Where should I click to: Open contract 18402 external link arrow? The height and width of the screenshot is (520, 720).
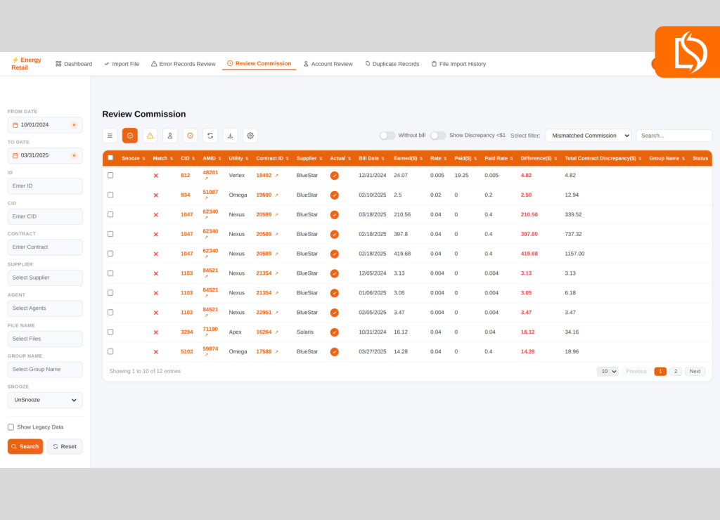point(276,176)
